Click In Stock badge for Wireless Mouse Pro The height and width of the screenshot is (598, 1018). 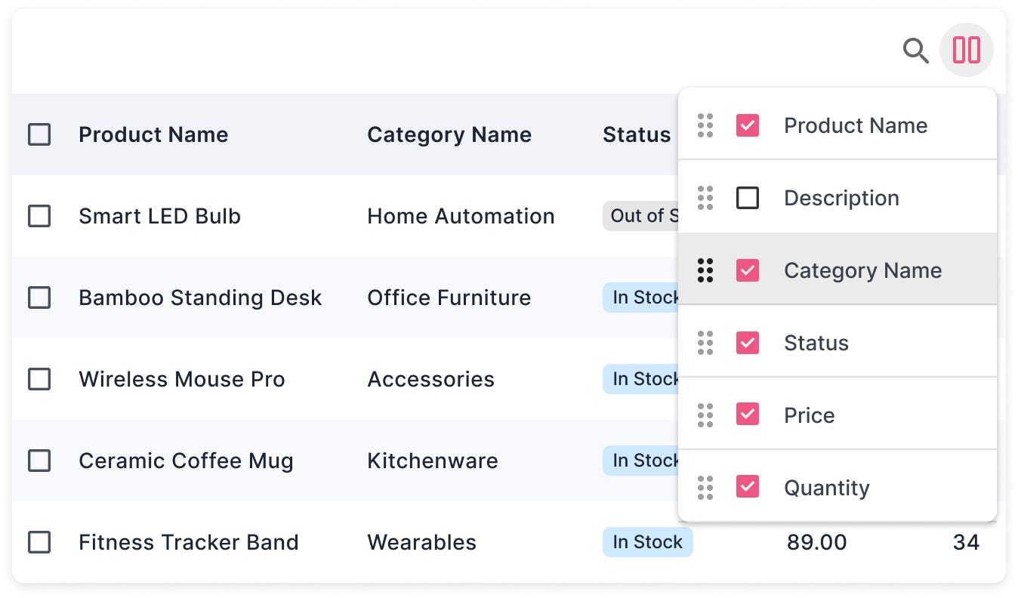[x=640, y=379]
